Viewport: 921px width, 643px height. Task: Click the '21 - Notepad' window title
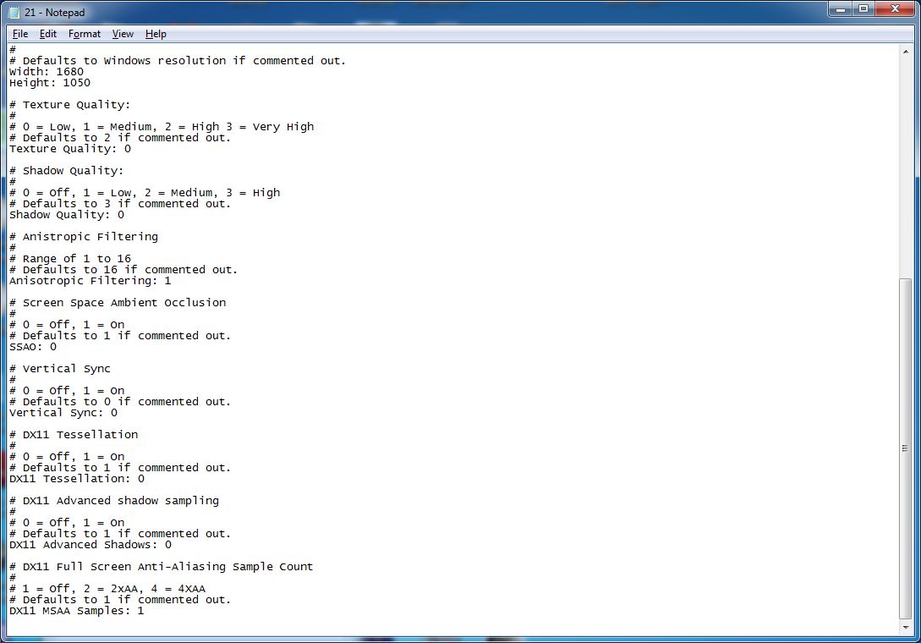tap(55, 13)
